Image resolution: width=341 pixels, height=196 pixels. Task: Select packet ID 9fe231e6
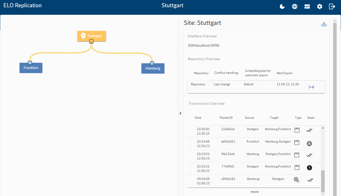[228, 154]
